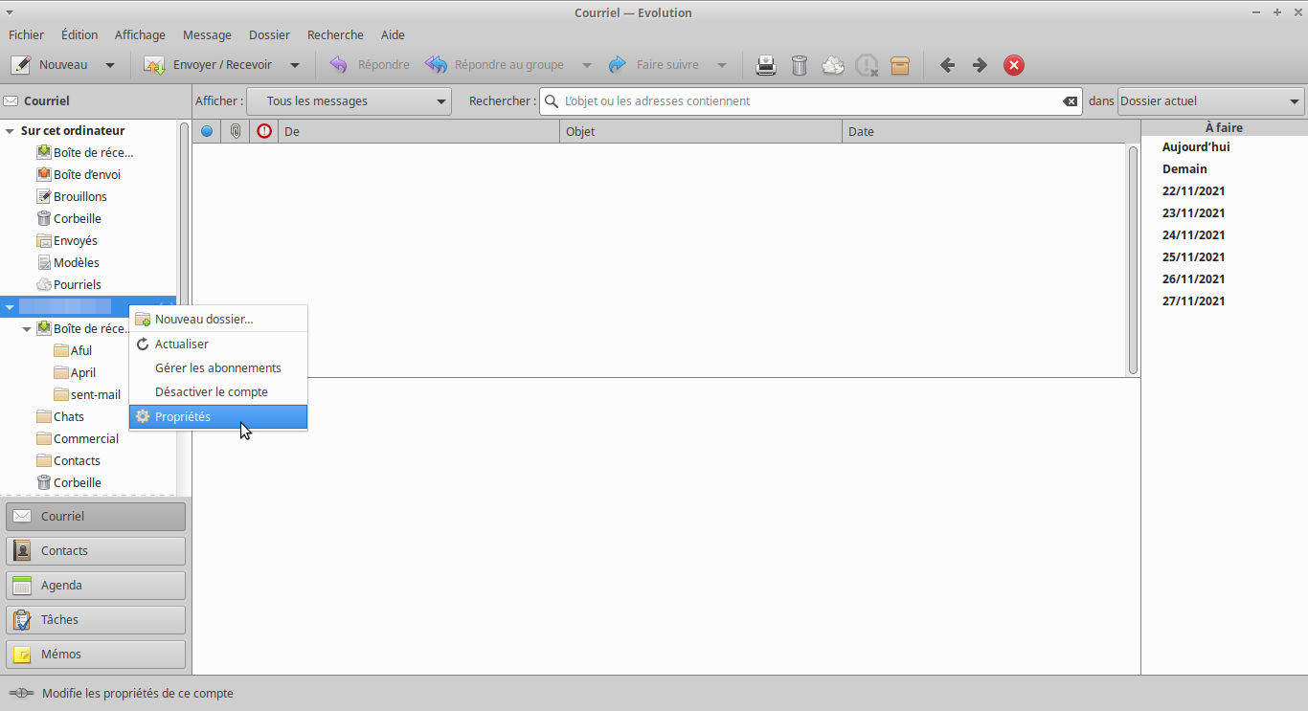Click the Envoyer / Recevoir button
This screenshot has width=1308, height=711.
210,65
